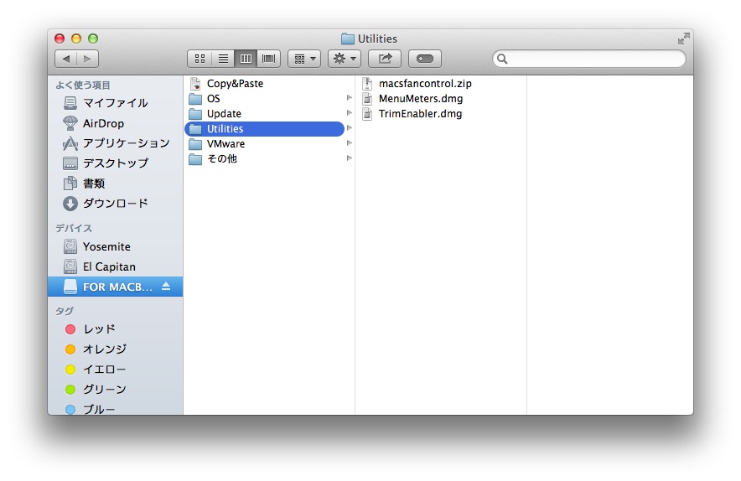Viewport: 741px width, 481px height.
Task: Select the VMware folder
Action: click(265, 143)
